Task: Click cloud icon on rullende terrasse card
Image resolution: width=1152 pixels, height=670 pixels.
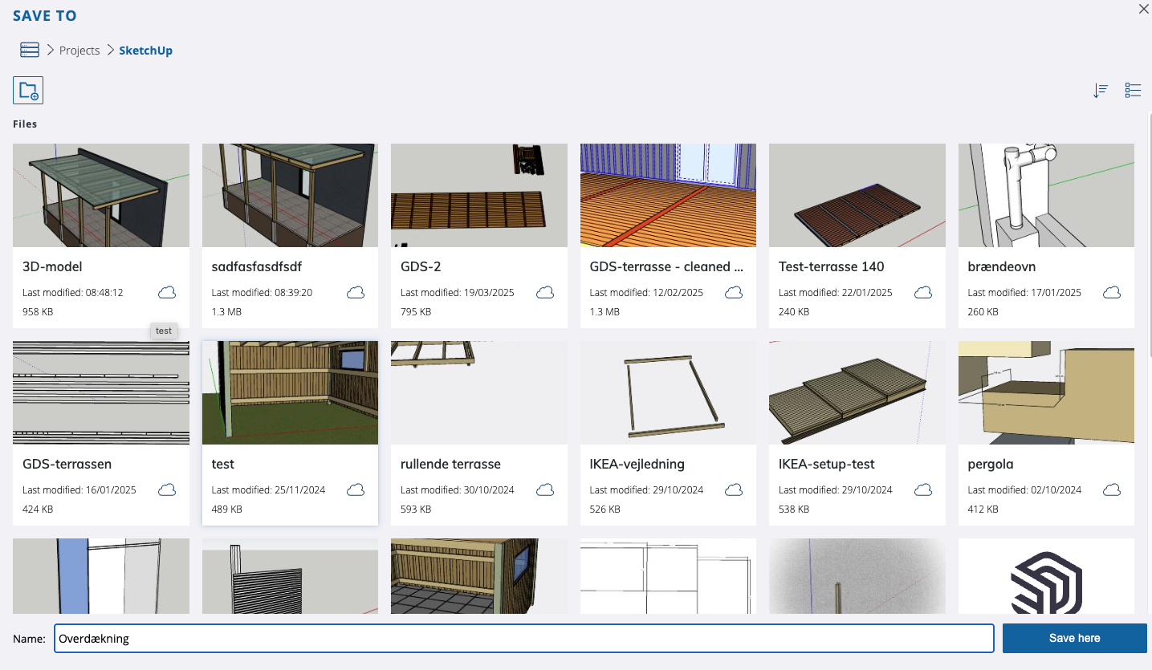Action: (x=545, y=490)
